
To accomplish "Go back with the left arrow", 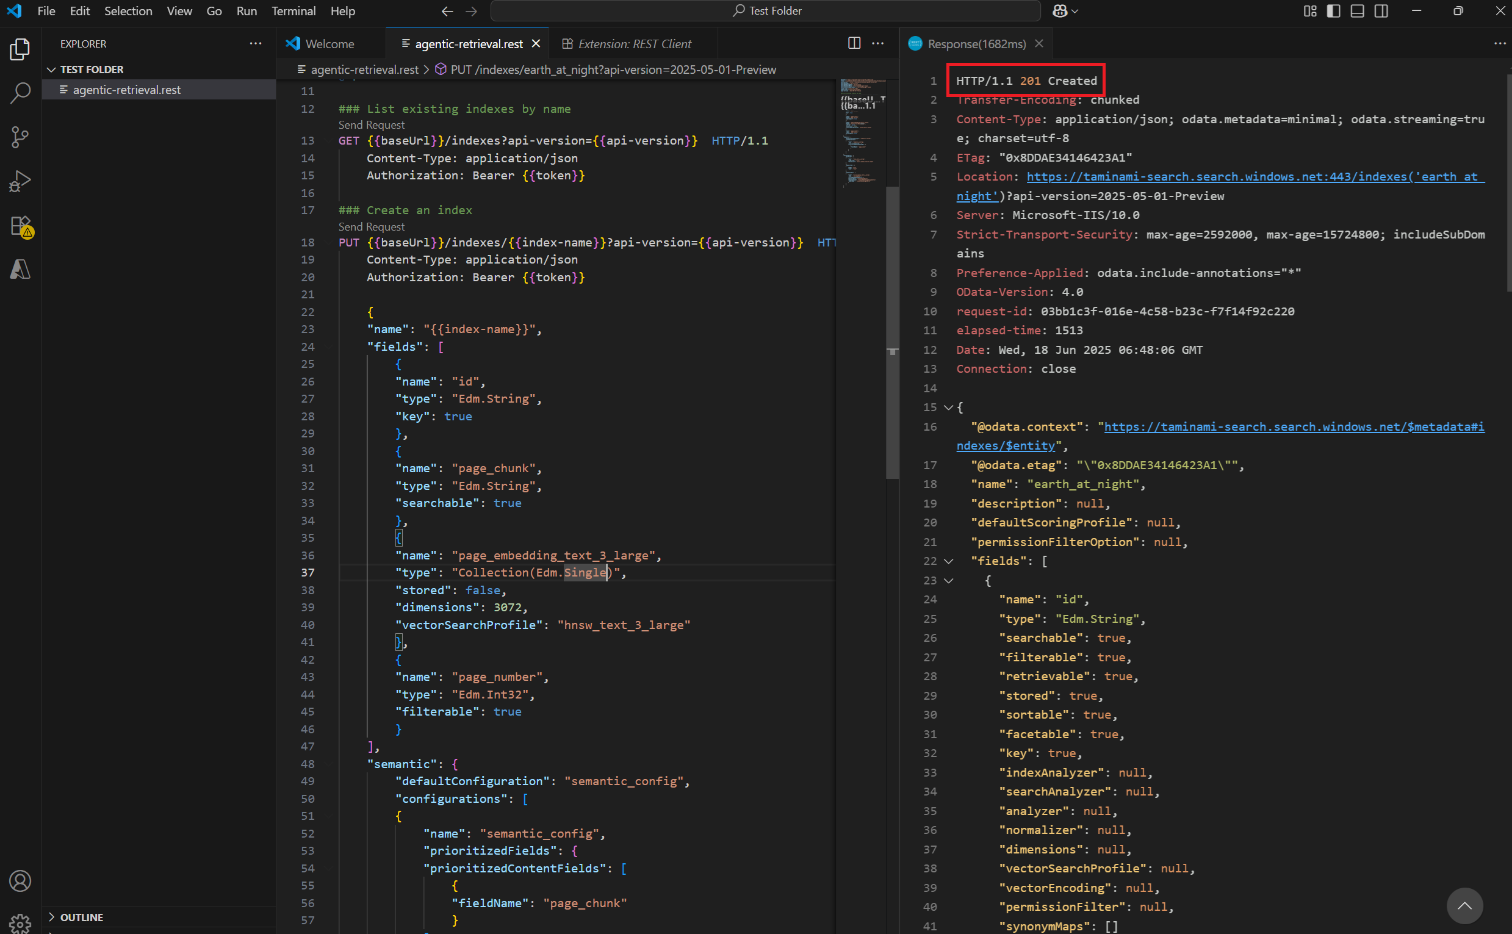I will click(x=447, y=11).
